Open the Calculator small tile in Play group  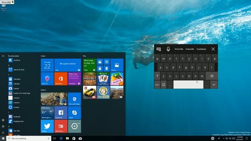(x=100, y=69)
